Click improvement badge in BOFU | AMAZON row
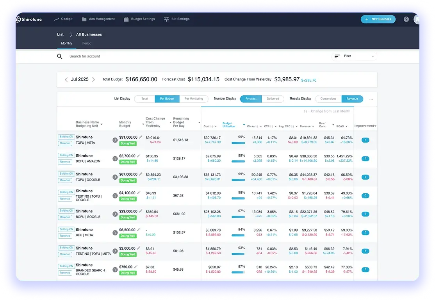The height and width of the screenshot is (300, 435). pos(365,159)
